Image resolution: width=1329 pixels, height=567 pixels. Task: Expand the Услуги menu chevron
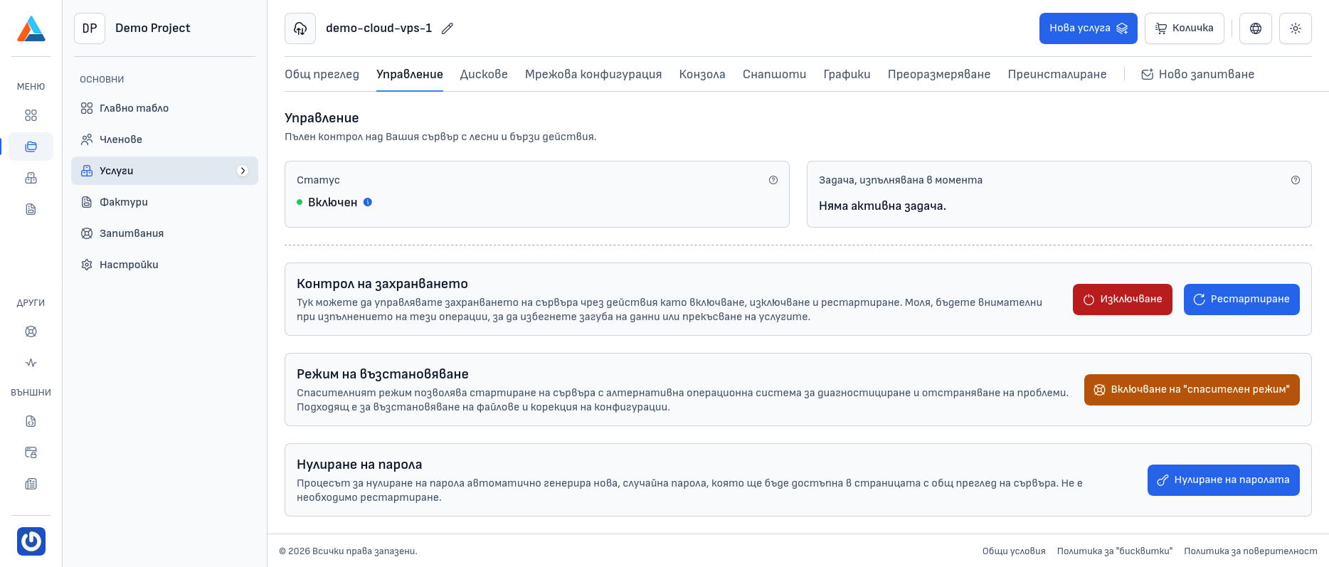coord(243,171)
